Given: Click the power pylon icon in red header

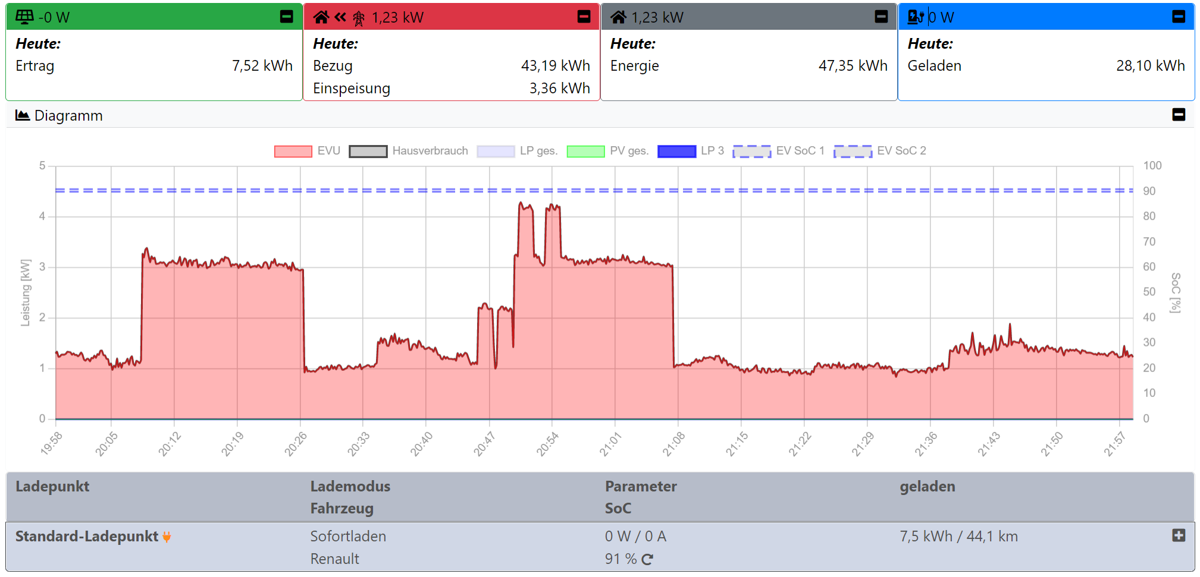Looking at the screenshot, I should coord(359,18).
